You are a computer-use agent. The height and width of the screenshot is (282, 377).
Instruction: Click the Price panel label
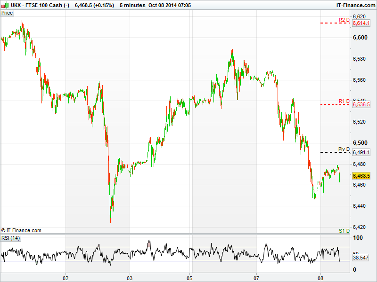click(x=7, y=13)
